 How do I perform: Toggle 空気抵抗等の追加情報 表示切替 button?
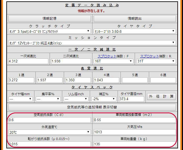(92, 107)
